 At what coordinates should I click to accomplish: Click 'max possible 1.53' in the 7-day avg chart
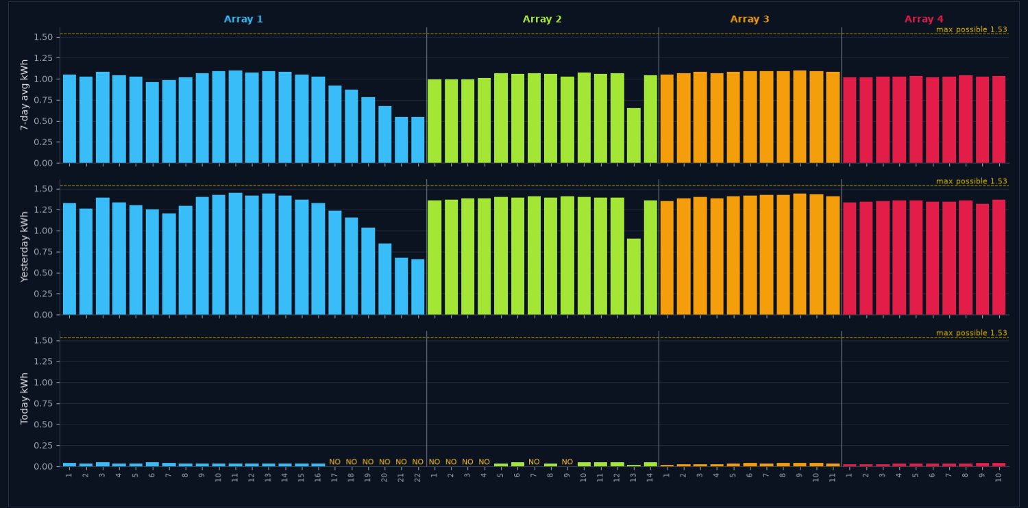tap(971, 29)
